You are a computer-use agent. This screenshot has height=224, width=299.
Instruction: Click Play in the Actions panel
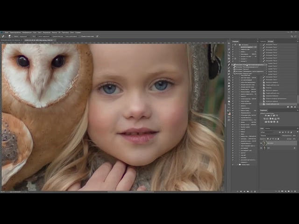(244, 191)
